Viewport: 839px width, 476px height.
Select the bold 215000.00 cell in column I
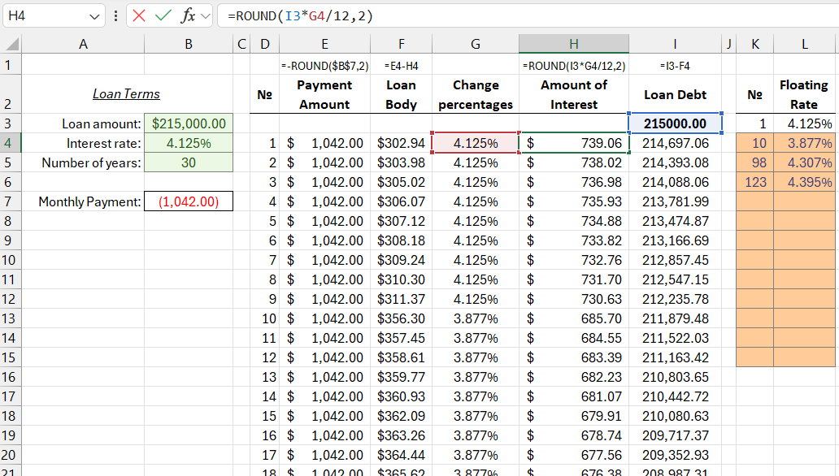[674, 123]
